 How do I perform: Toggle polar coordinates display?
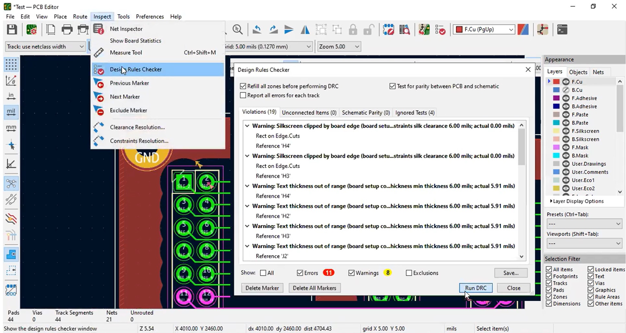11,81
